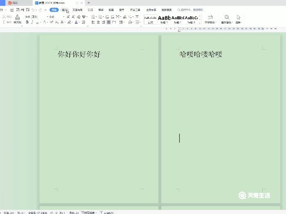
Task: Clear formatting with eraser icon
Action: (x=78, y=17)
